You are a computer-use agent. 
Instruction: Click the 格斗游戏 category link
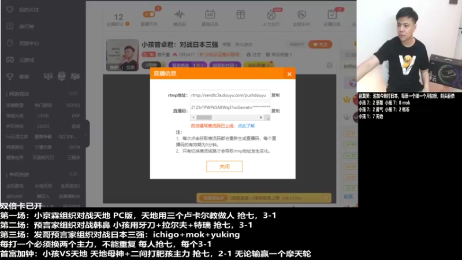(x=244, y=44)
